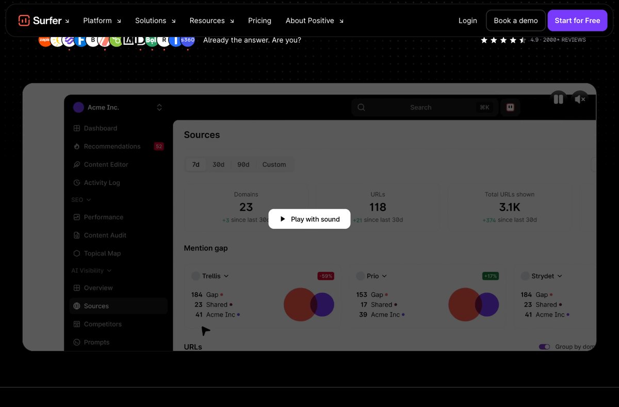The height and width of the screenshot is (407, 619).
Task: Click the Login link
Action: click(468, 21)
